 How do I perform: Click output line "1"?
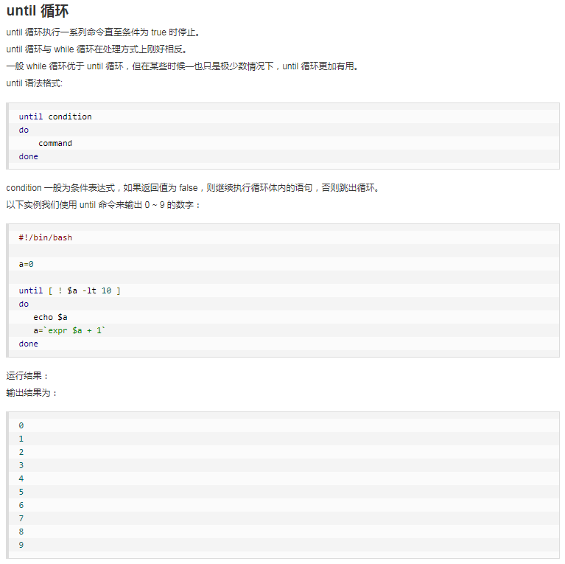(x=21, y=439)
